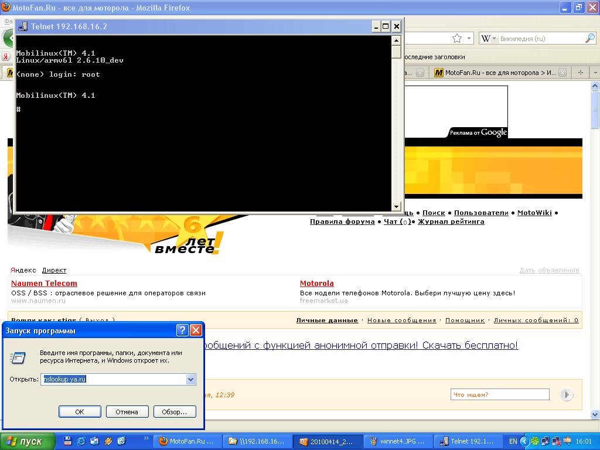Viewport: 600px width, 450px height.
Task: Open the Правила форума link
Action: pos(342,221)
